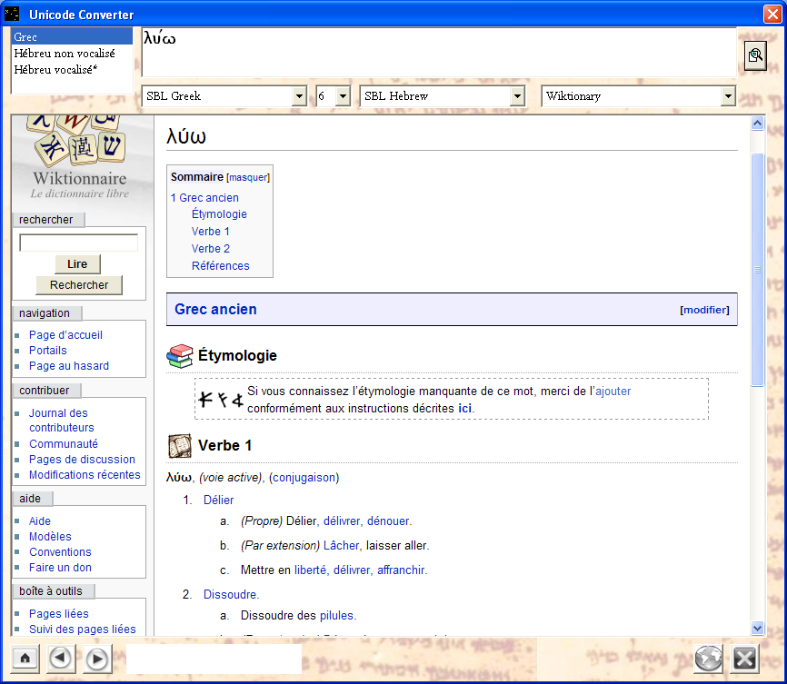
Task: Click the modifier link for Grec ancien
Action: point(704,310)
